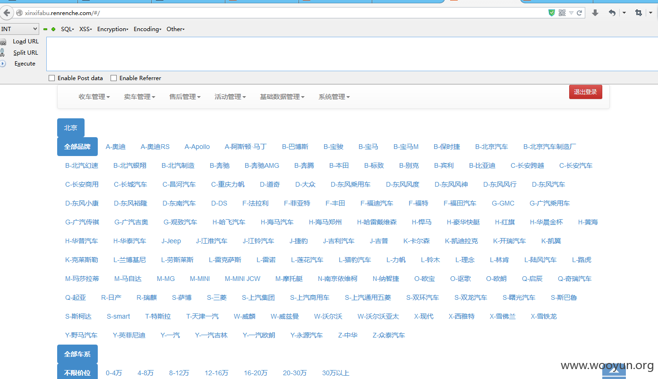Viewport: 658px width, 379px height.
Task: Enable the Referrer checkbox
Action: pyautogui.click(x=113, y=78)
